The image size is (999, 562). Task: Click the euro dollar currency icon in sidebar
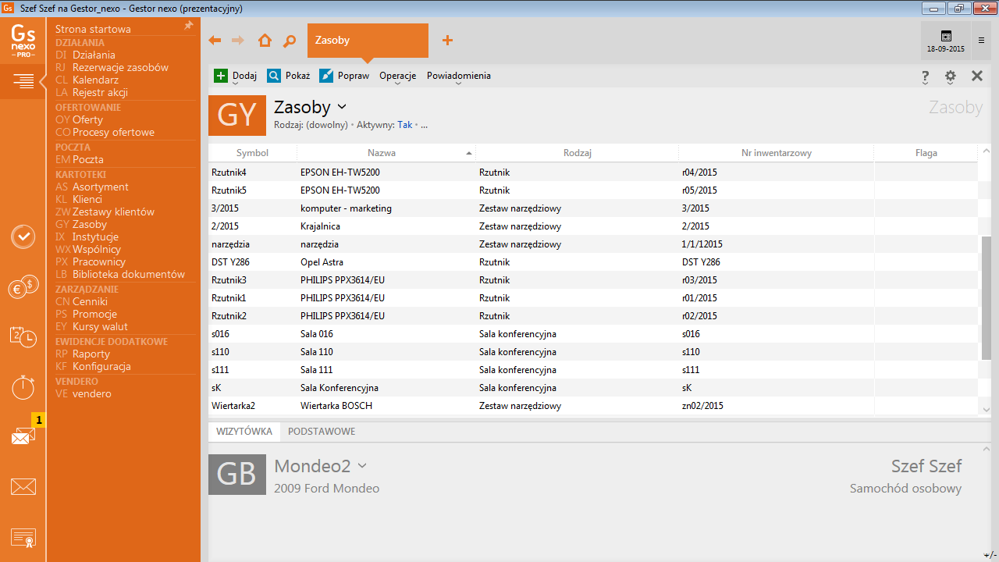coord(23,288)
